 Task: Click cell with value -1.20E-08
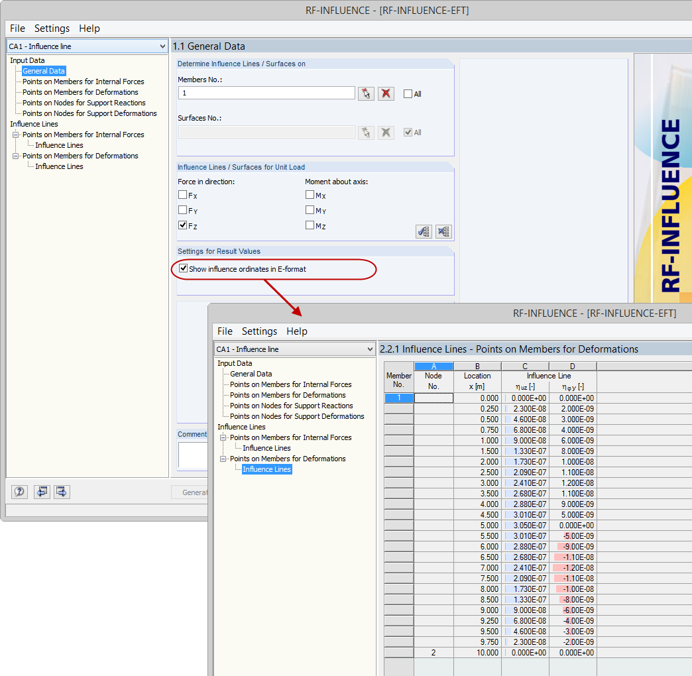coord(573,567)
